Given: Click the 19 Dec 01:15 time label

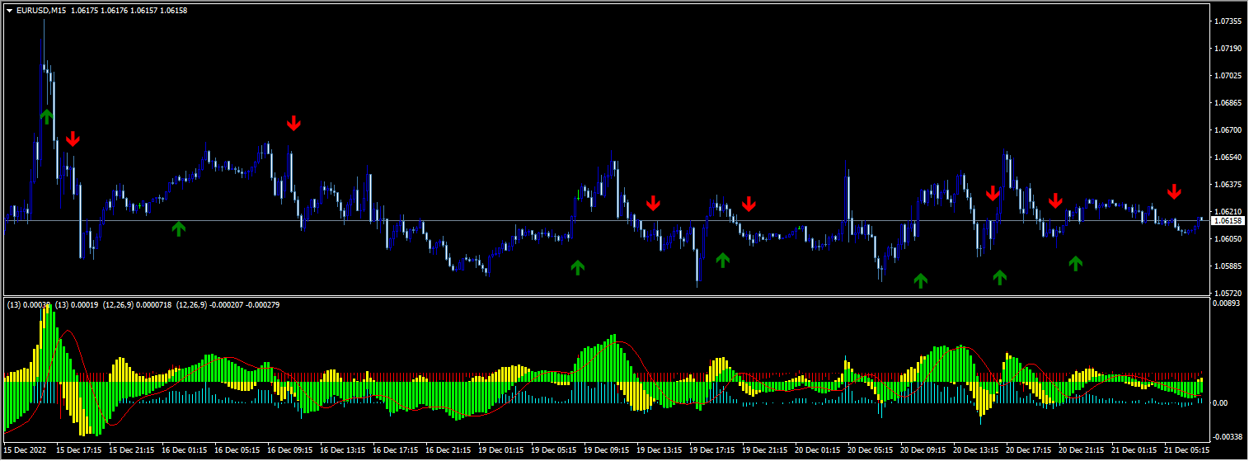Looking at the screenshot, I should click(x=500, y=450).
